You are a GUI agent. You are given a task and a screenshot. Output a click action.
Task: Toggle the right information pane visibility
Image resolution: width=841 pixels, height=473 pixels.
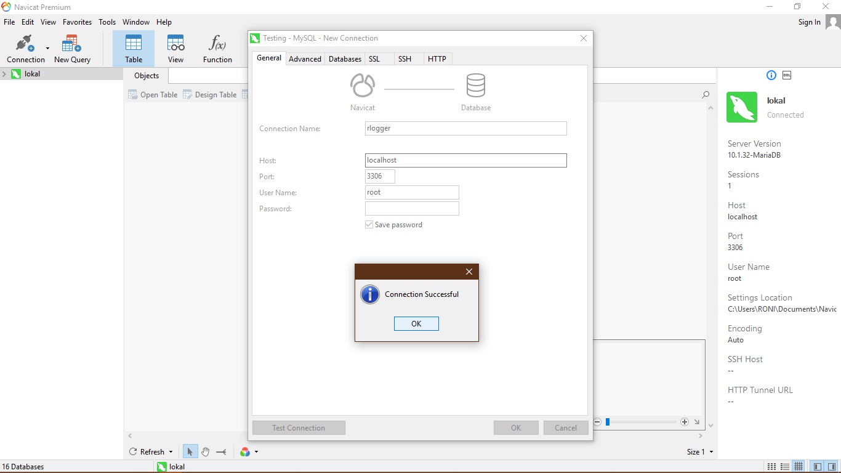click(831, 467)
